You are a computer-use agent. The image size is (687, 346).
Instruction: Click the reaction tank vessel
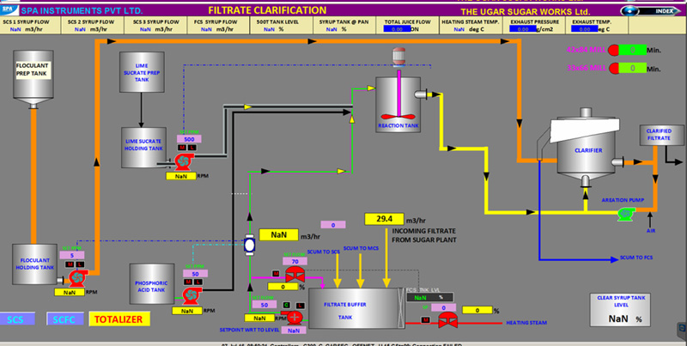(x=398, y=105)
